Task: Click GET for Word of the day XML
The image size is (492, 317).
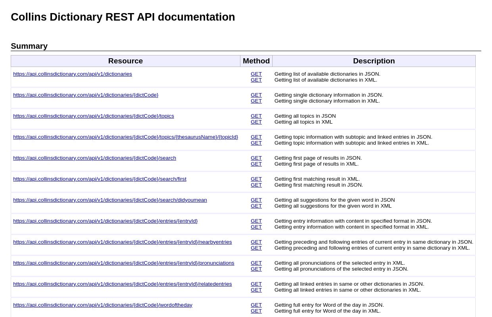Action: (x=256, y=311)
